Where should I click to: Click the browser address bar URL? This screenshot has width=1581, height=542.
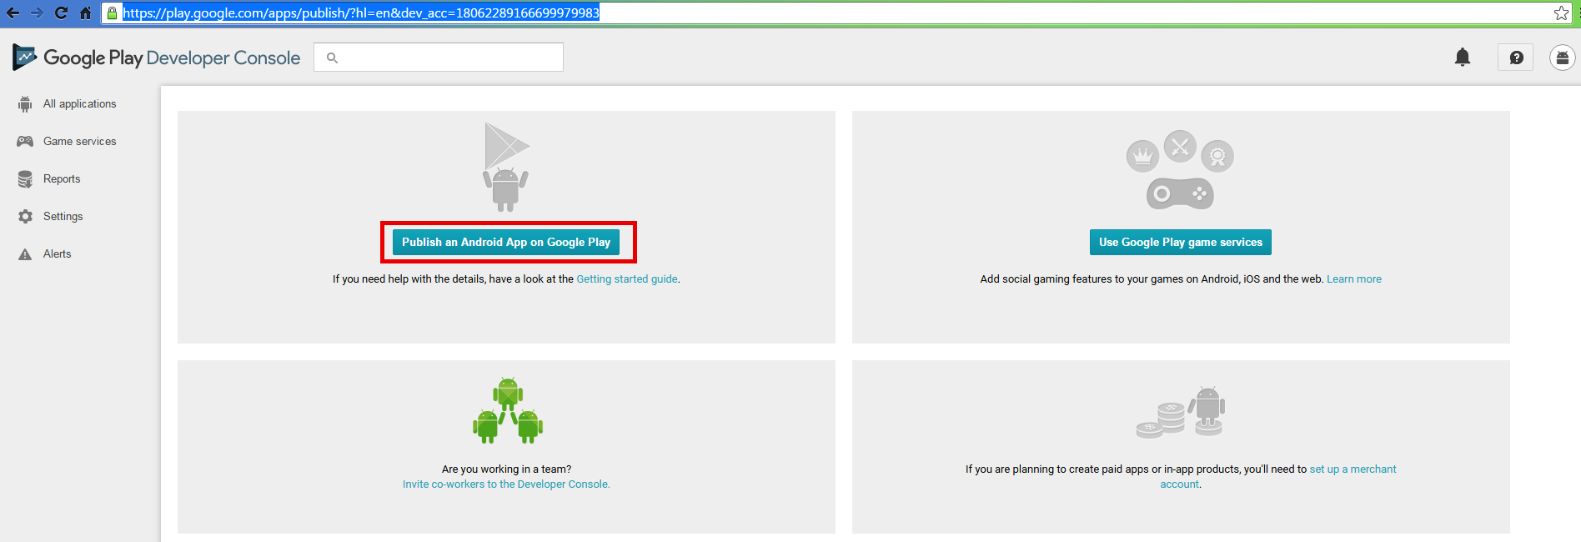(x=361, y=13)
